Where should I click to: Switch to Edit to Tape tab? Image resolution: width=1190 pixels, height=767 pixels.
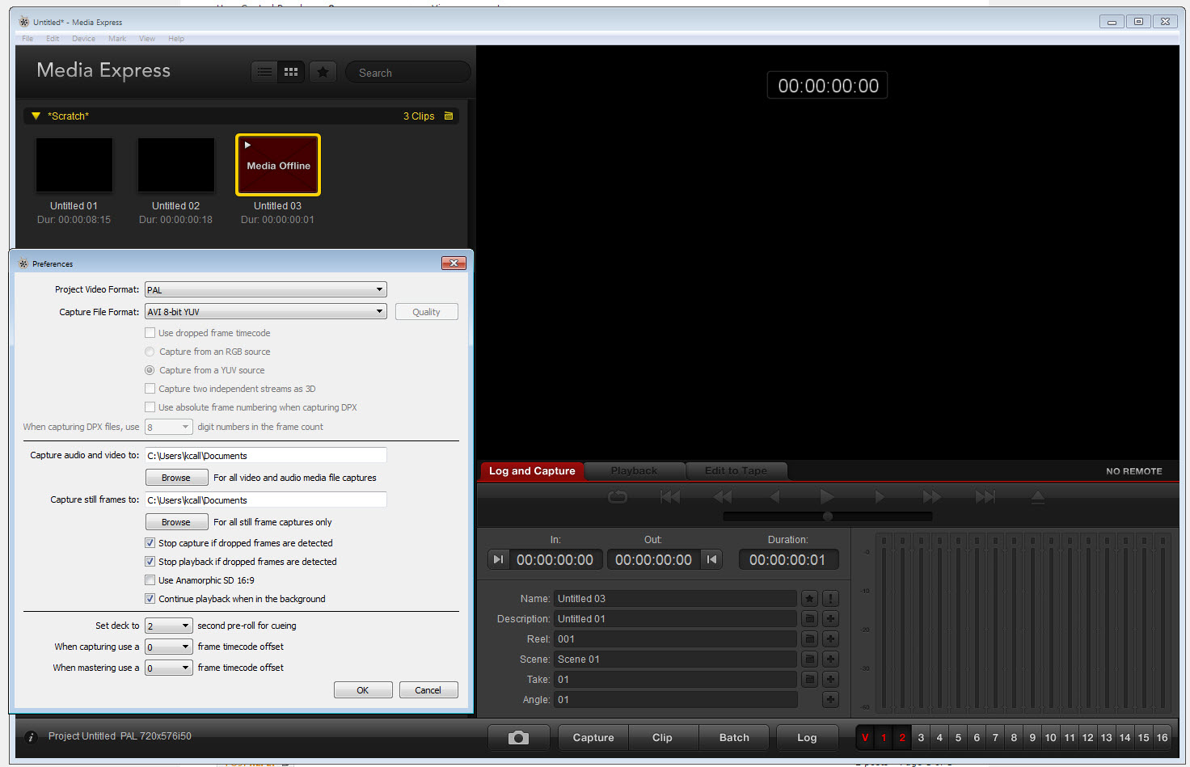(x=736, y=471)
